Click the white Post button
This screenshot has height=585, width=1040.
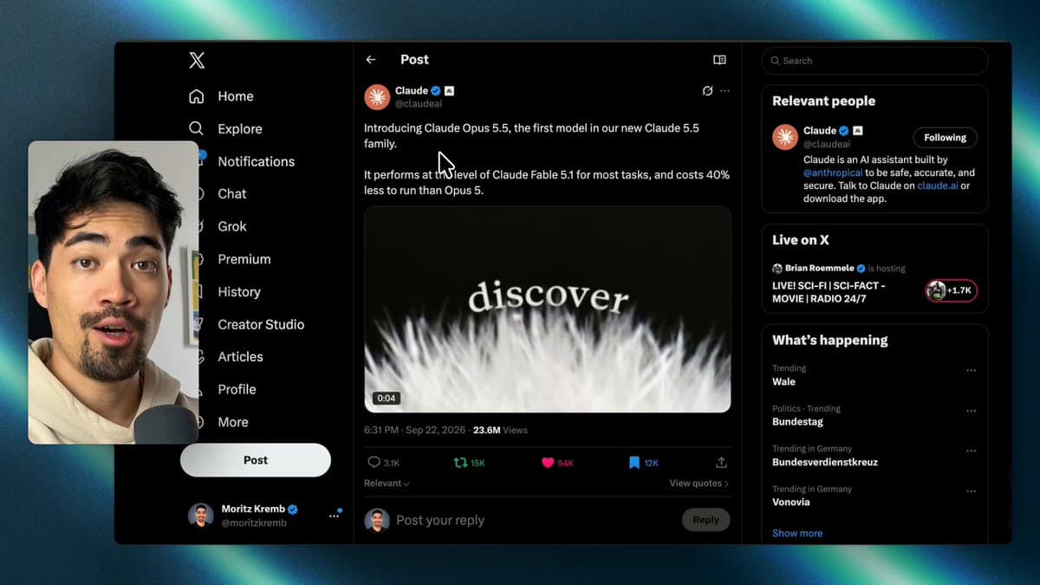tap(256, 460)
